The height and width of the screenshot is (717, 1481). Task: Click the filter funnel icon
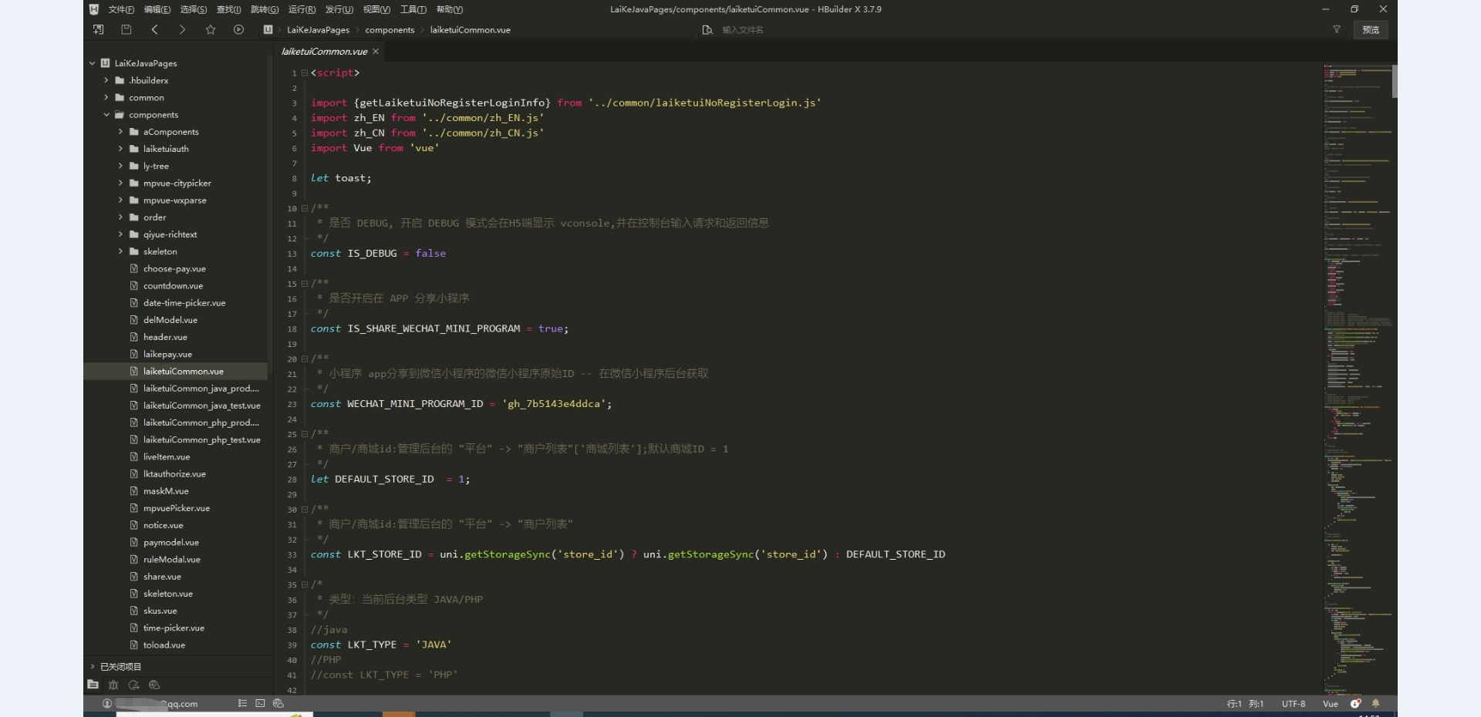click(1337, 29)
